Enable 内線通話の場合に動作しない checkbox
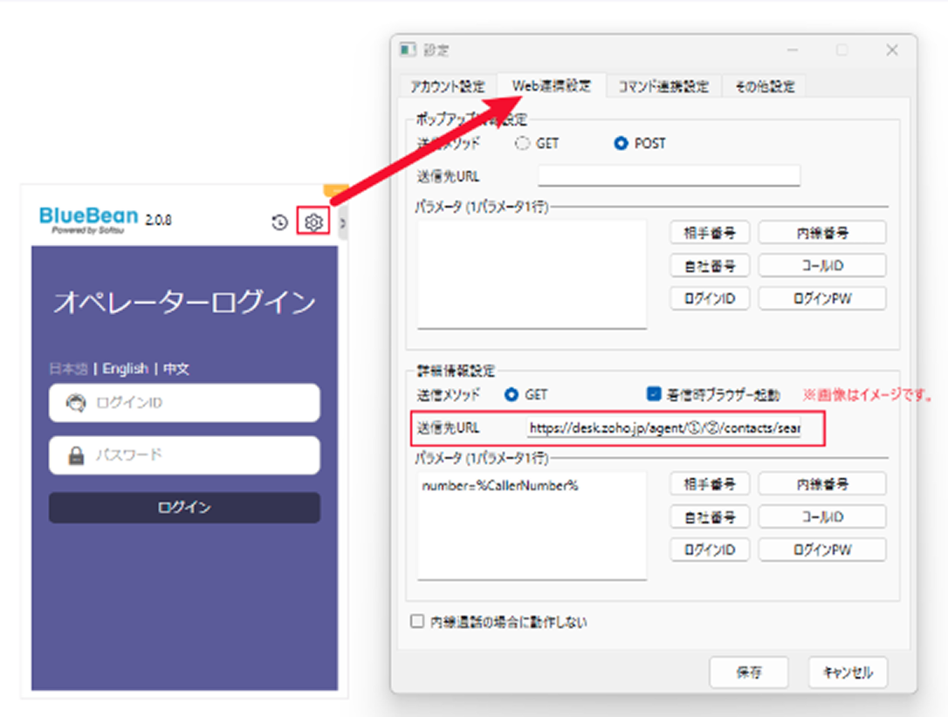This screenshot has width=948, height=717. point(417,622)
